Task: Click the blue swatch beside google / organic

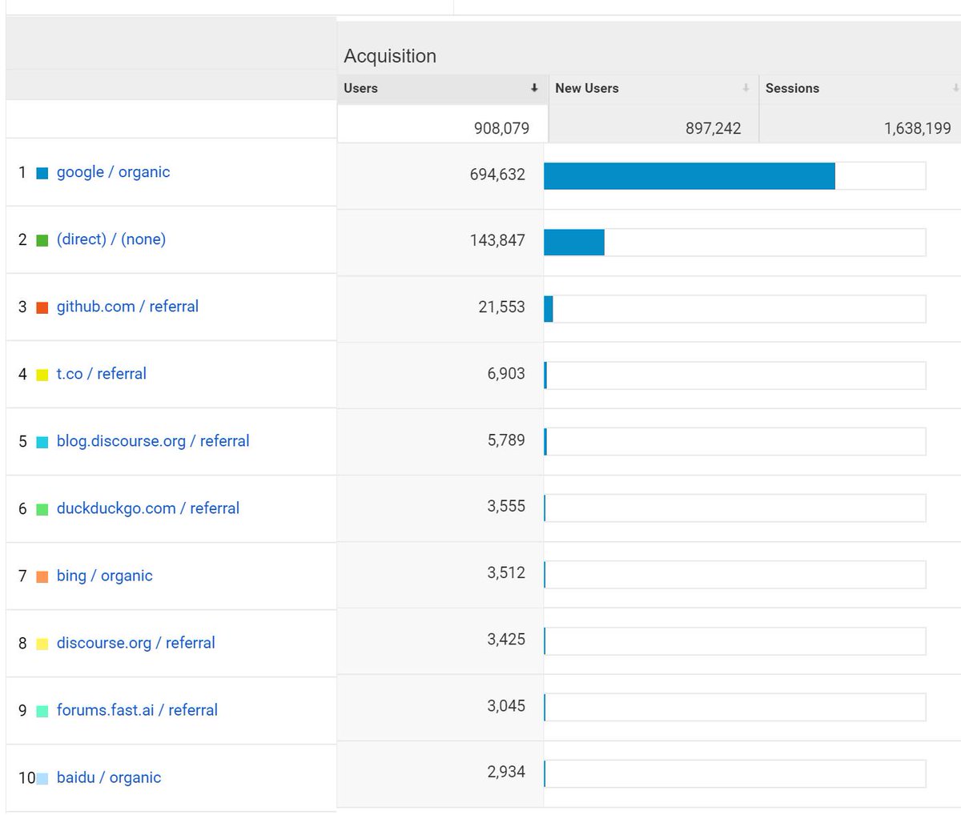Action: click(x=42, y=173)
